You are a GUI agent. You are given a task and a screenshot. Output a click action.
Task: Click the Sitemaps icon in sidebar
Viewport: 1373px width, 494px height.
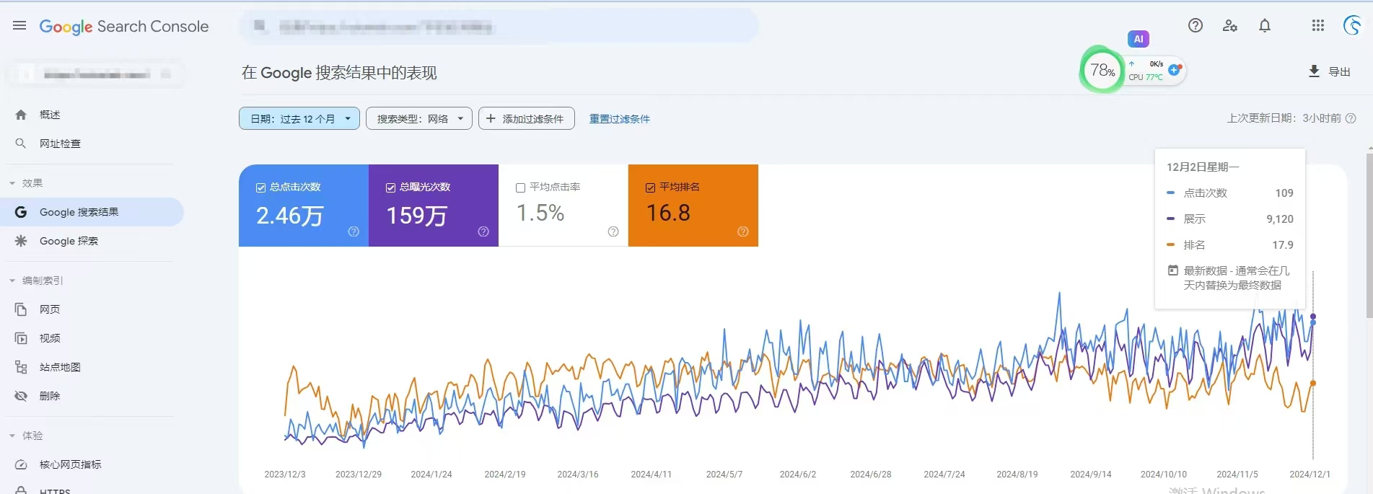(21, 367)
